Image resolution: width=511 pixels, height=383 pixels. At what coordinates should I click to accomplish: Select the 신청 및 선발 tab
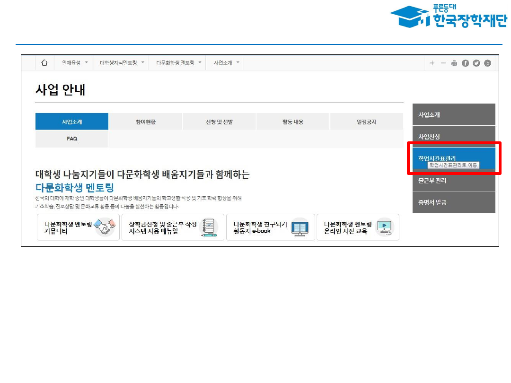coord(219,122)
